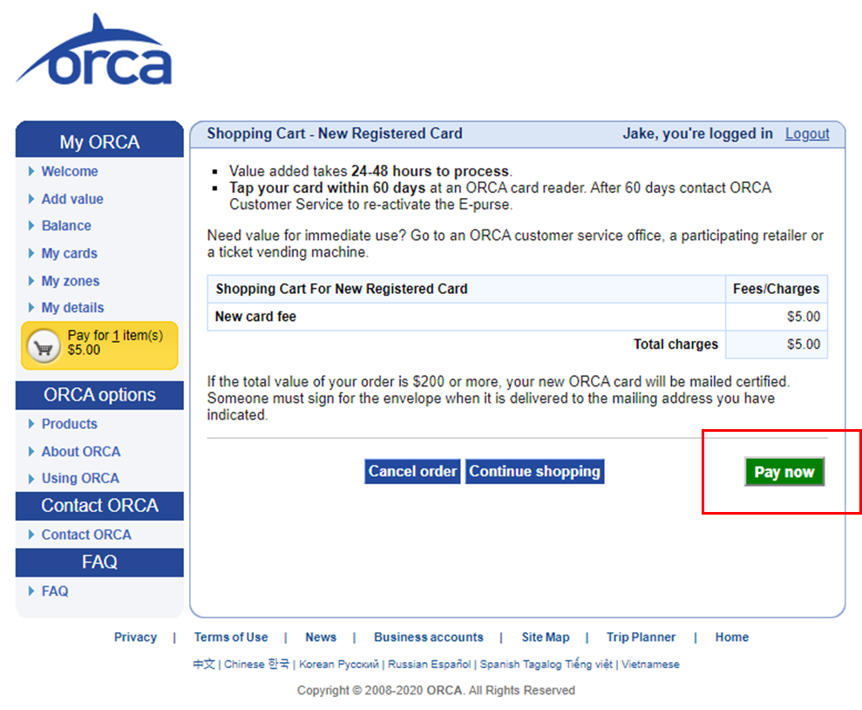Click ORCA options sidebar header

pyautogui.click(x=99, y=395)
